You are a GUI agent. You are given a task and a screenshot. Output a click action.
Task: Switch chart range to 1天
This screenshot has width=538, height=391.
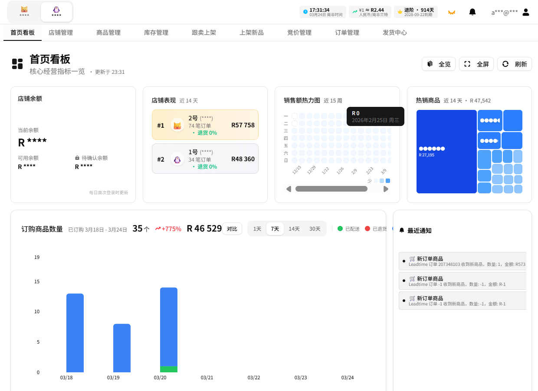257,229
